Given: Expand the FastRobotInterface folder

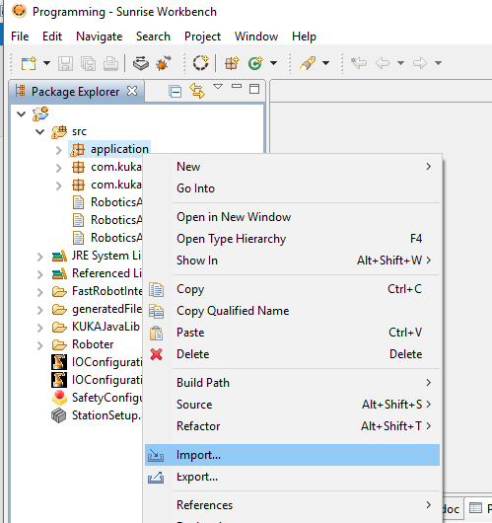Looking at the screenshot, I should (40, 292).
